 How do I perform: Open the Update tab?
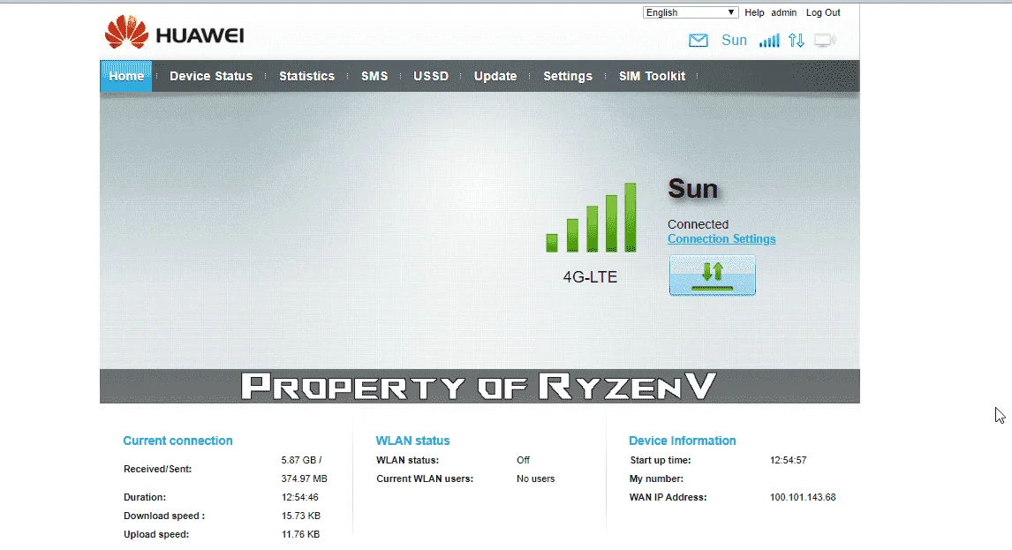495,76
